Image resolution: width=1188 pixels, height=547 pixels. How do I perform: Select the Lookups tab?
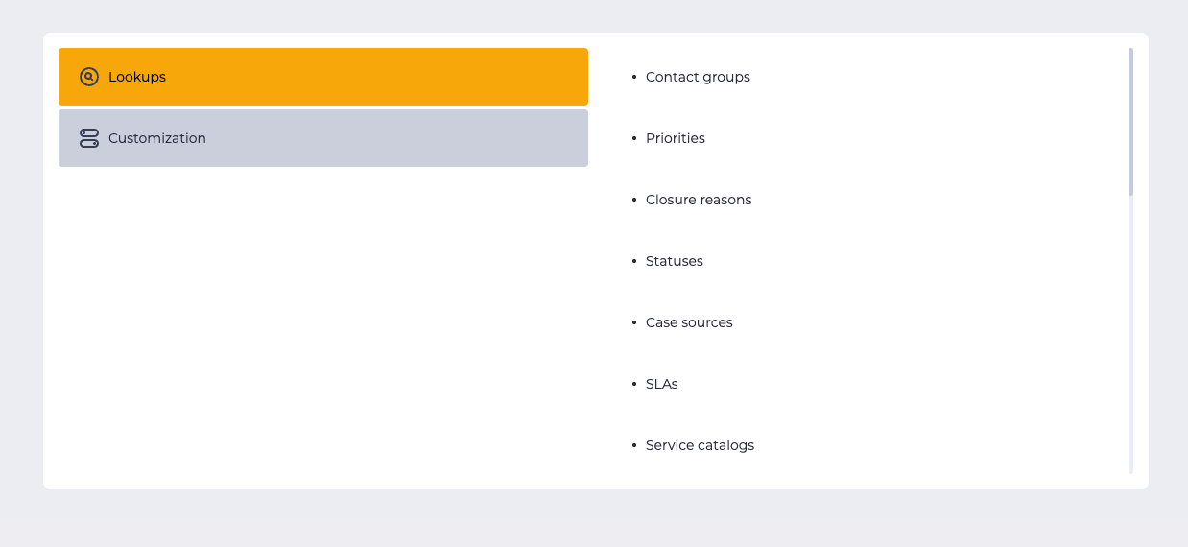coord(323,77)
